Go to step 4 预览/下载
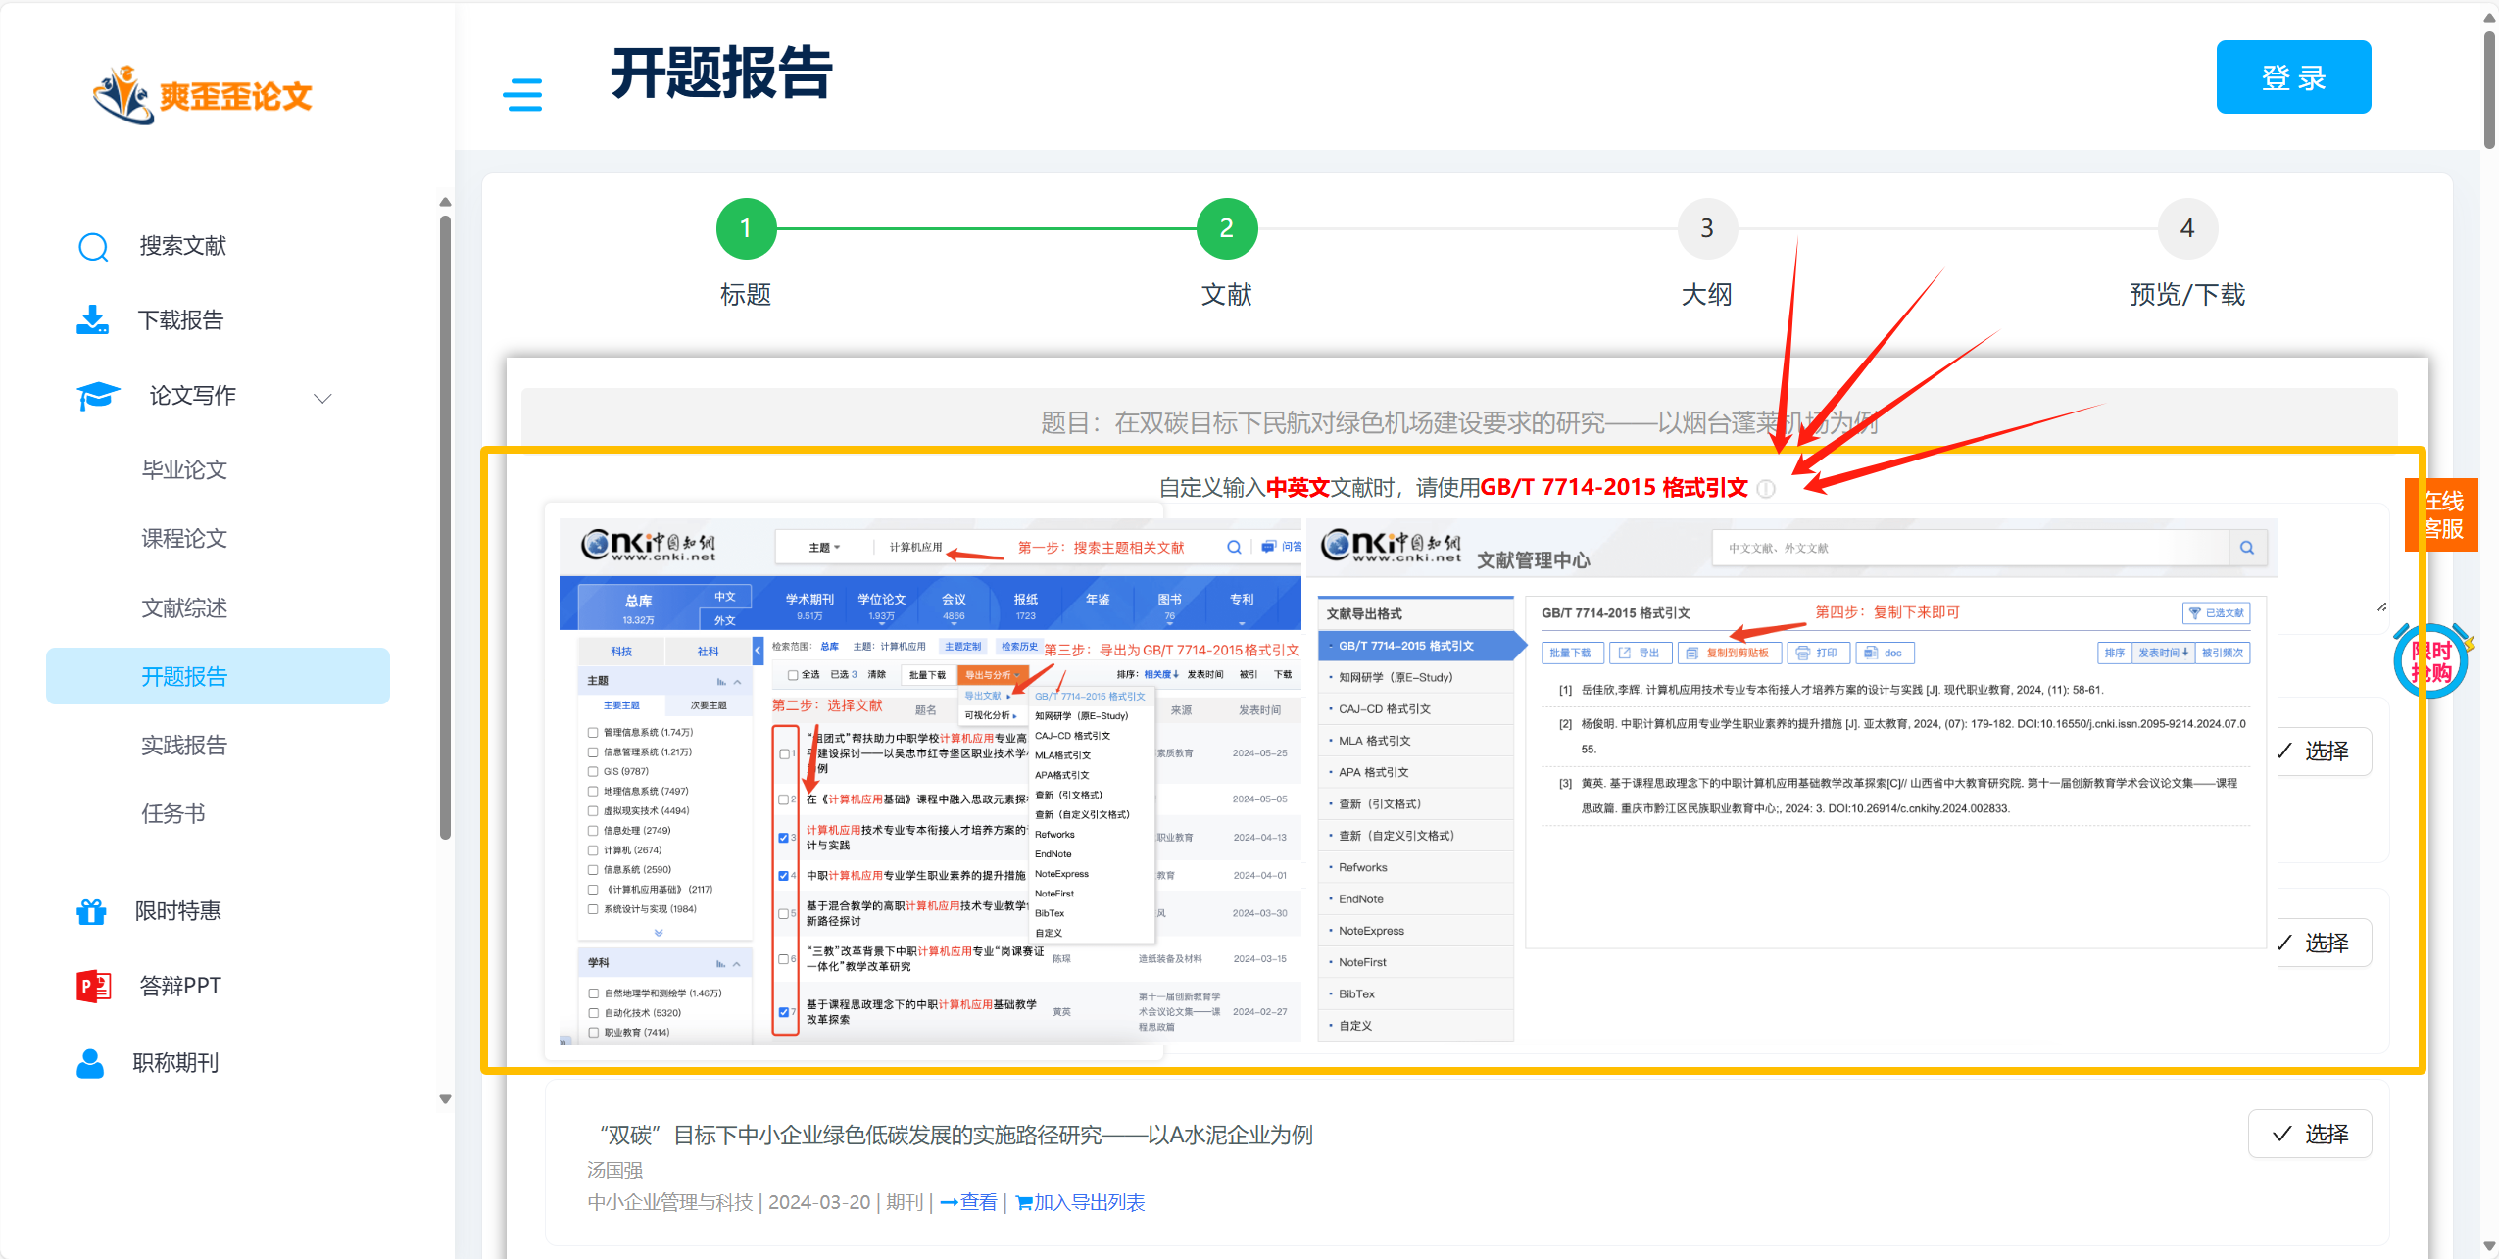This screenshot has height=1259, width=2499. tap(2186, 228)
